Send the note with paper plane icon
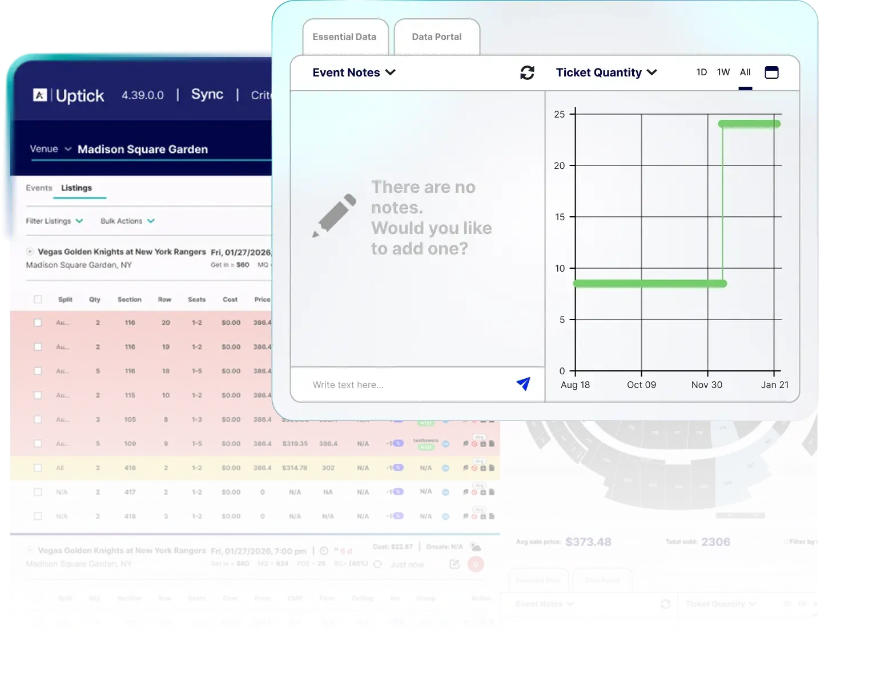The height and width of the screenshot is (679, 877). (523, 384)
